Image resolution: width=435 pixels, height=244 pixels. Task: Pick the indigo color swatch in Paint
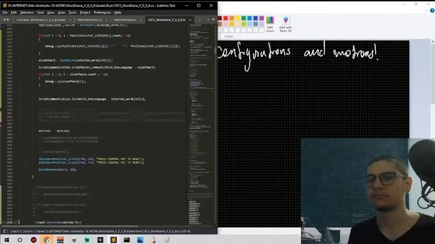click(256, 18)
